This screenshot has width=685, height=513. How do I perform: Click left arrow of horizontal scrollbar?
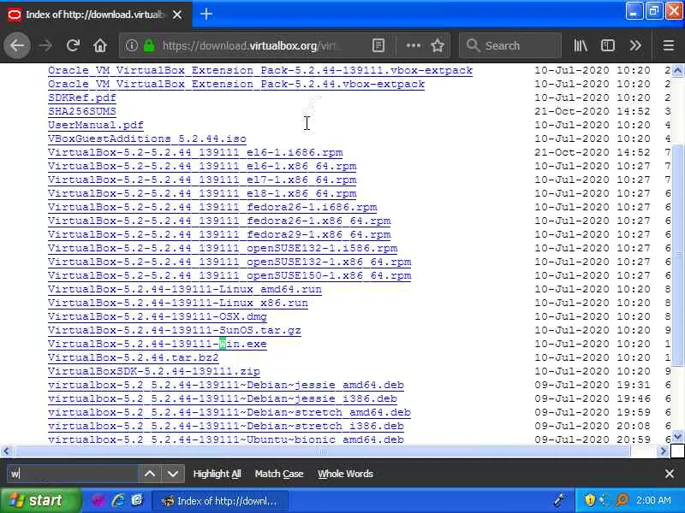tap(6, 451)
